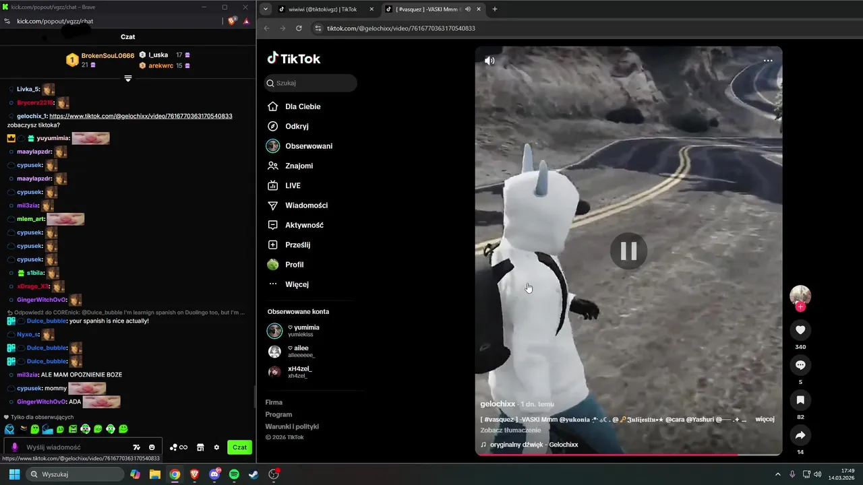Open Kick chat settings gear
The image size is (863, 485).
pos(216,447)
